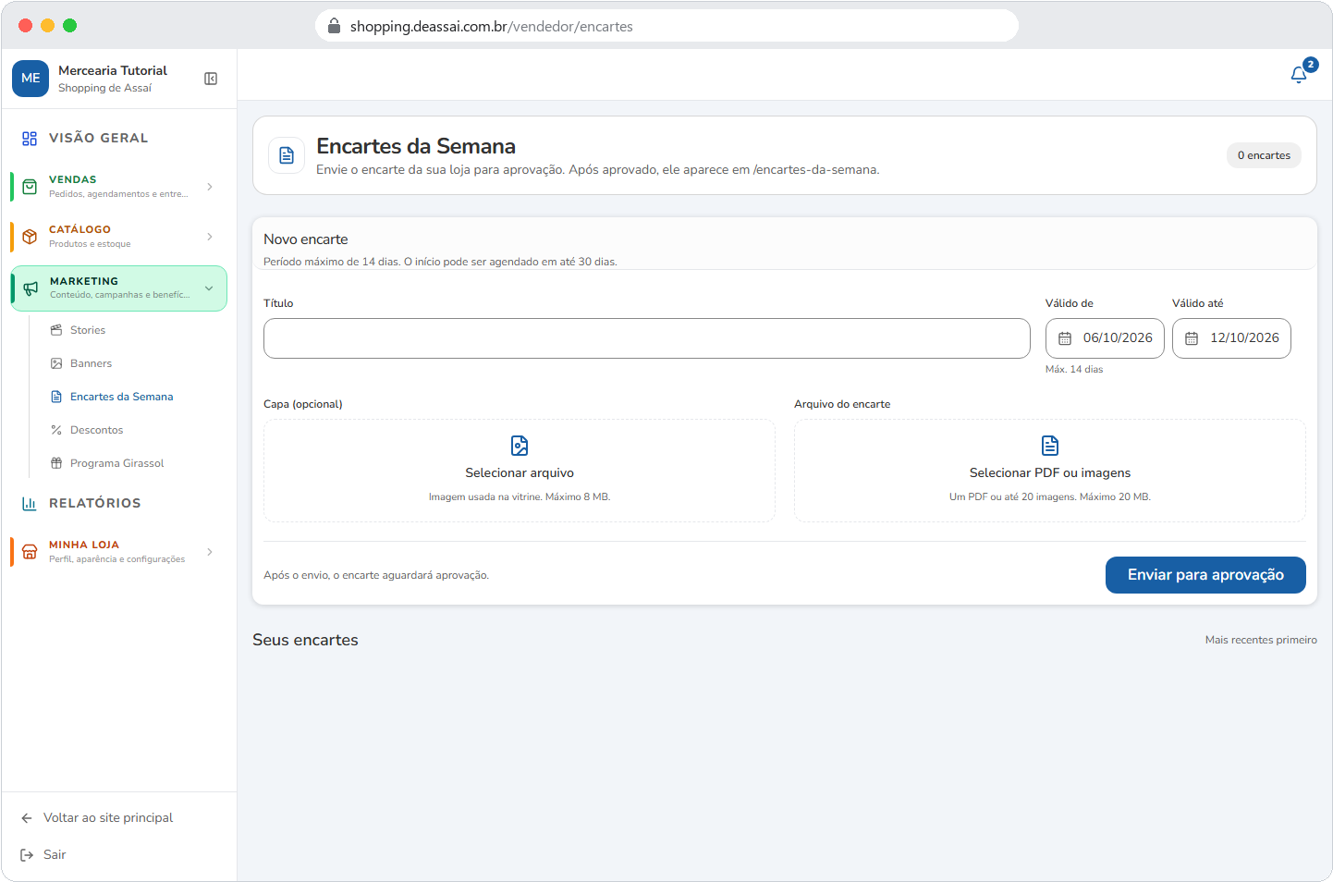Image resolution: width=1333 pixels, height=882 pixels.
Task: Expand the Minha Loja section chevron
Action: tap(210, 552)
